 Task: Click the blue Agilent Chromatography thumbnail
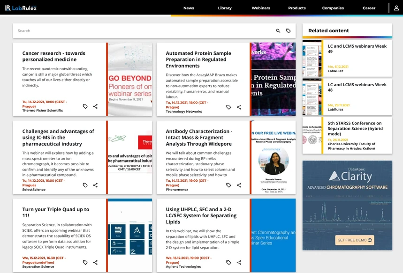[274, 235]
